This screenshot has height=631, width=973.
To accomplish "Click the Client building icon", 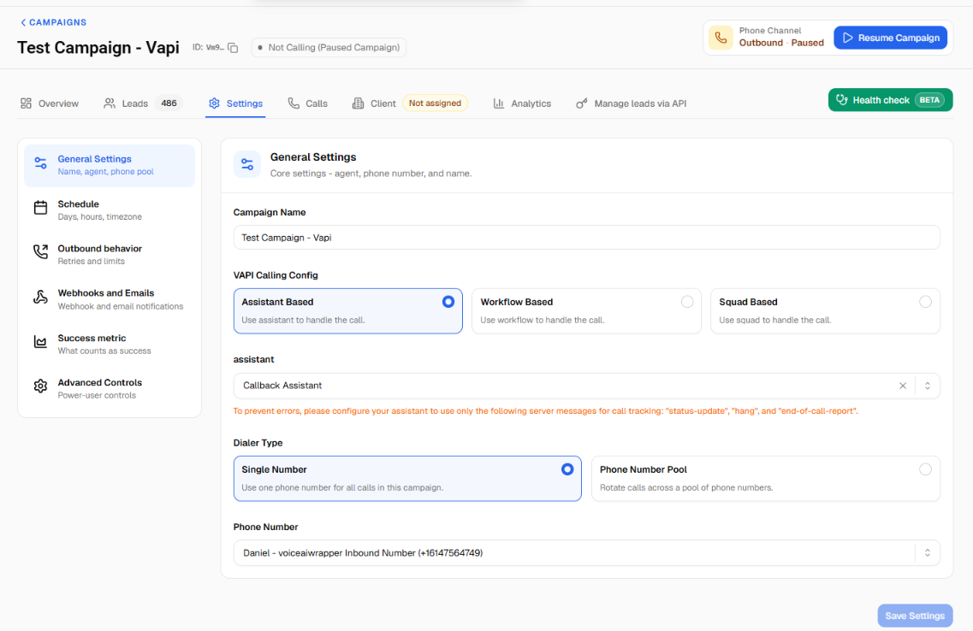I will coord(358,103).
